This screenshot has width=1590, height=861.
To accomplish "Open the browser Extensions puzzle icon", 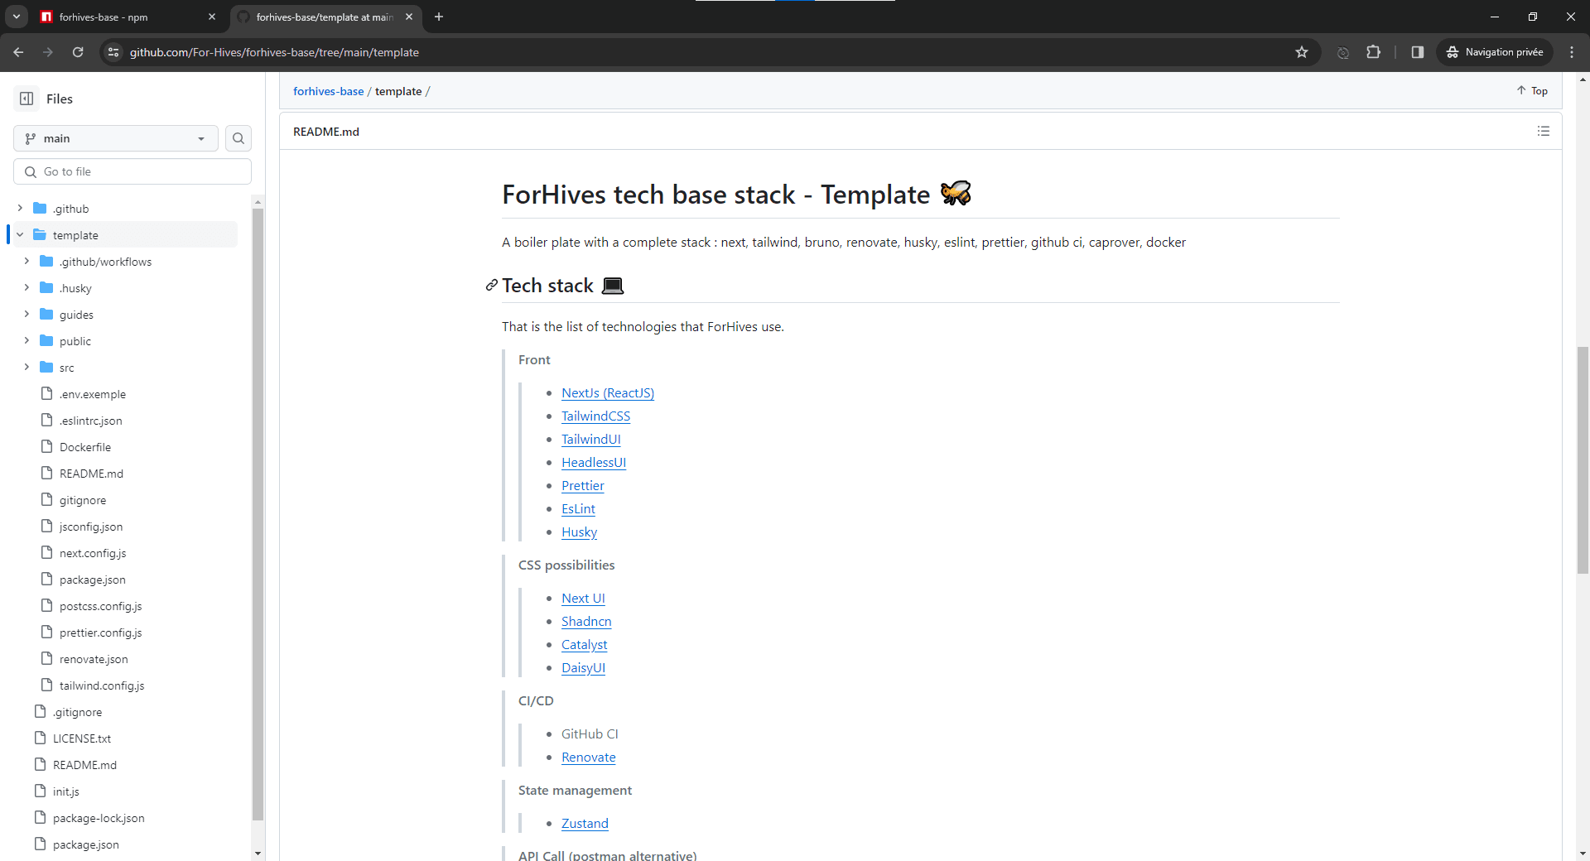I will pos(1373,52).
